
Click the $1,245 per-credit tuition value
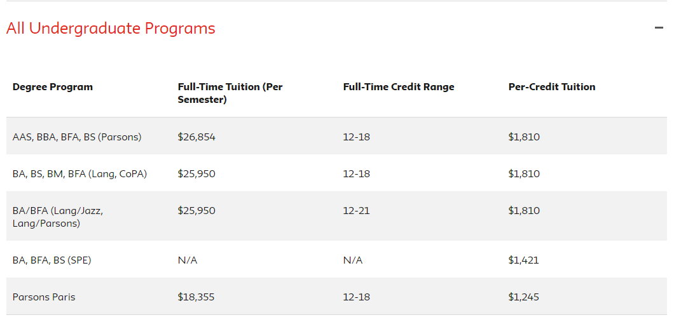tap(523, 297)
